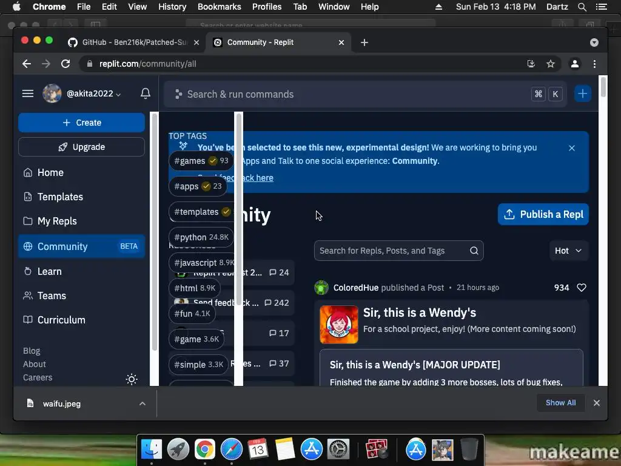Dismiss the experimental design banner
This screenshot has height=466, width=621.
[571, 148]
